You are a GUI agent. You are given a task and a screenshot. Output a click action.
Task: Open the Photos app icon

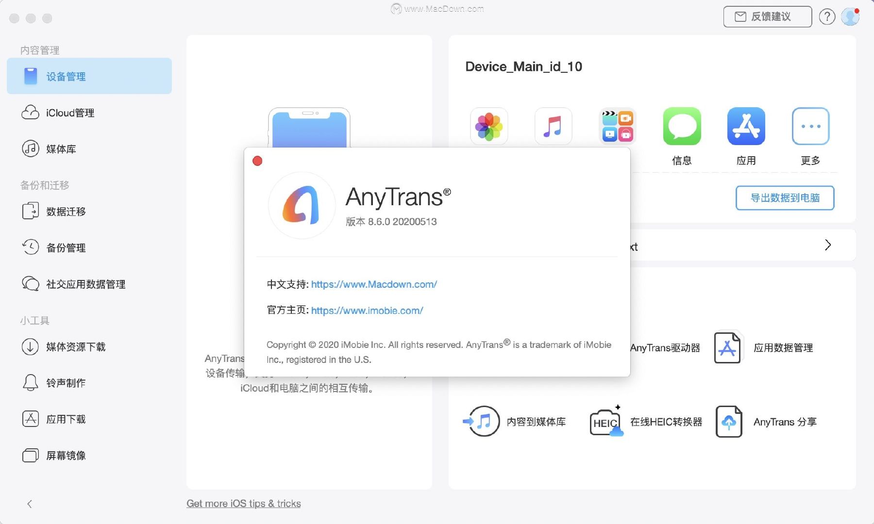[x=489, y=126]
